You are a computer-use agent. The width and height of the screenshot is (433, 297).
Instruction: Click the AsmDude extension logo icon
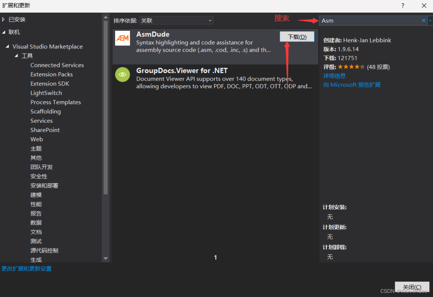pos(122,38)
